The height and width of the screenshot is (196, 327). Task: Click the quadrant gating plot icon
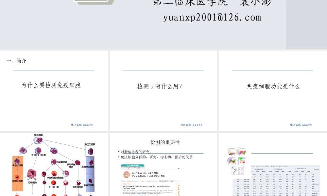coord(243,152)
